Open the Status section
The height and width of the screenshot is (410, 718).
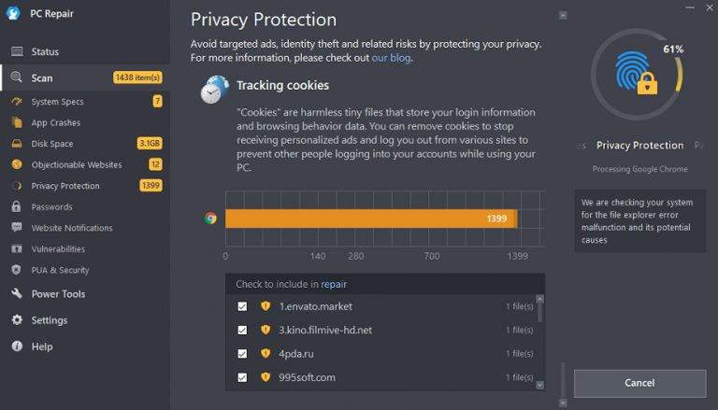click(45, 51)
